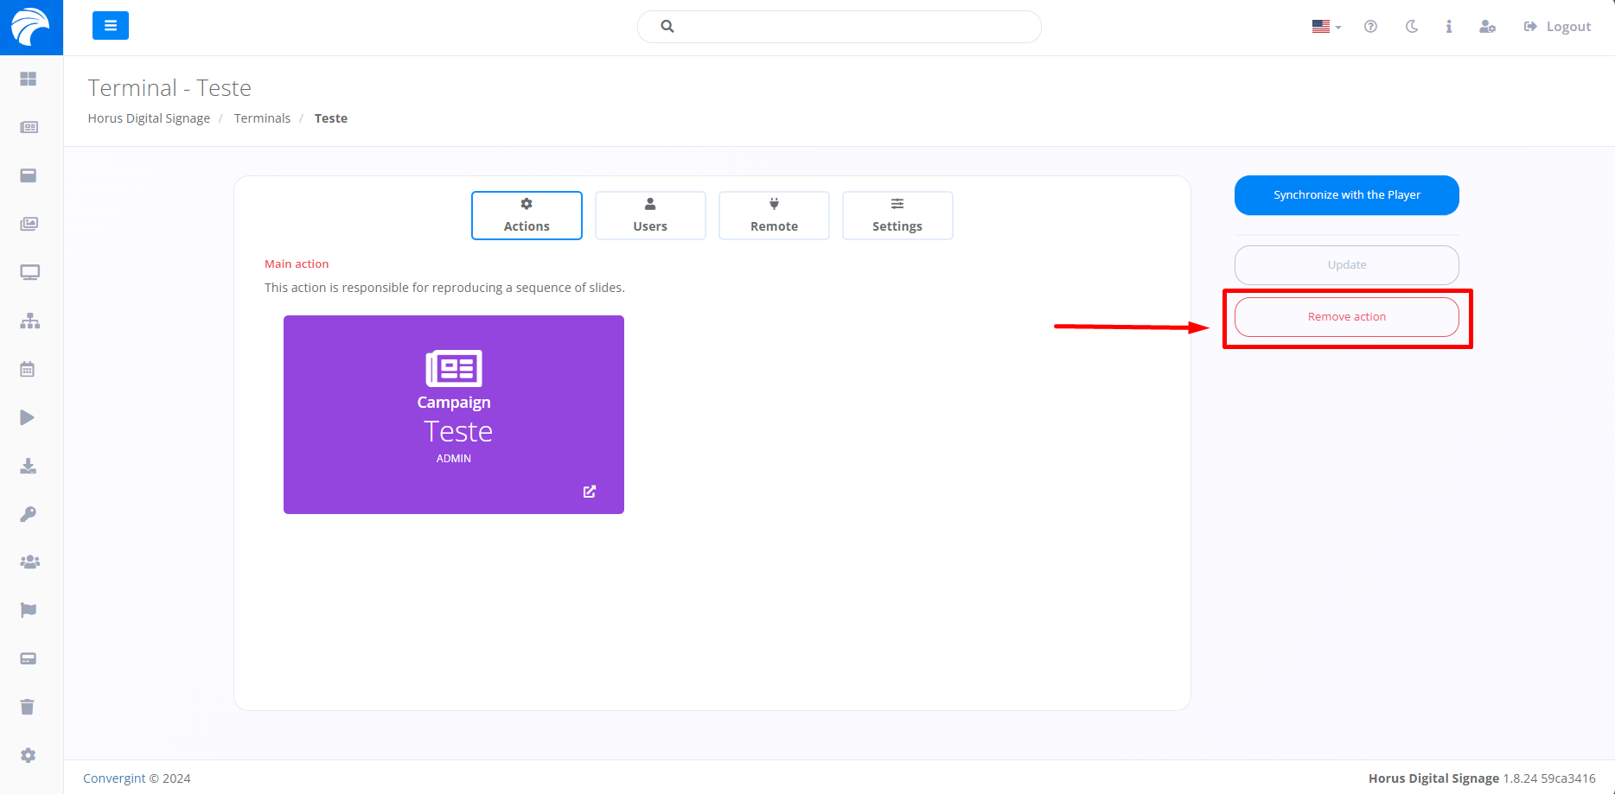Click the monitor terminals sidebar icon
The width and height of the screenshot is (1615, 794).
[29, 272]
